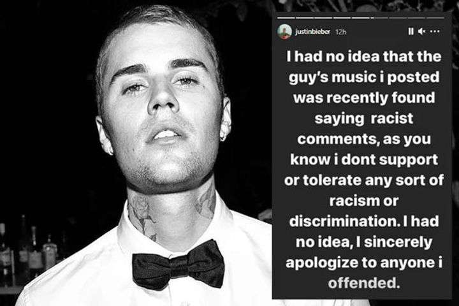This screenshot has height=306, width=459.
Task: Pause the Instagram story playback
Action: click(x=411, y=31)
